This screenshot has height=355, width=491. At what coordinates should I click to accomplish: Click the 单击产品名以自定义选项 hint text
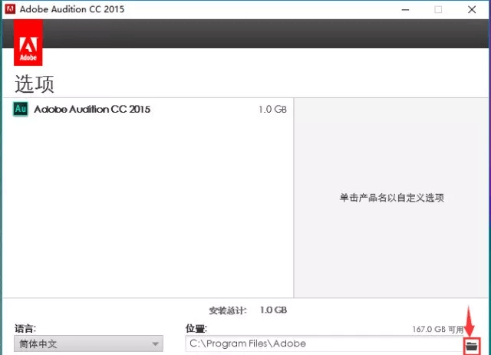pyautogui.click(x=391, y=198)
